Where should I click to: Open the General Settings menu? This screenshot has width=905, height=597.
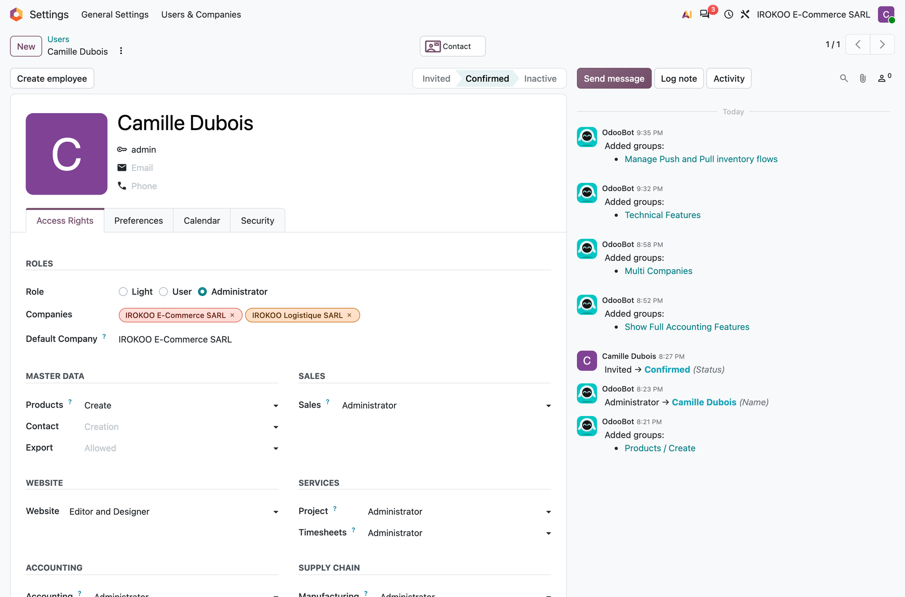pos(115,15)
